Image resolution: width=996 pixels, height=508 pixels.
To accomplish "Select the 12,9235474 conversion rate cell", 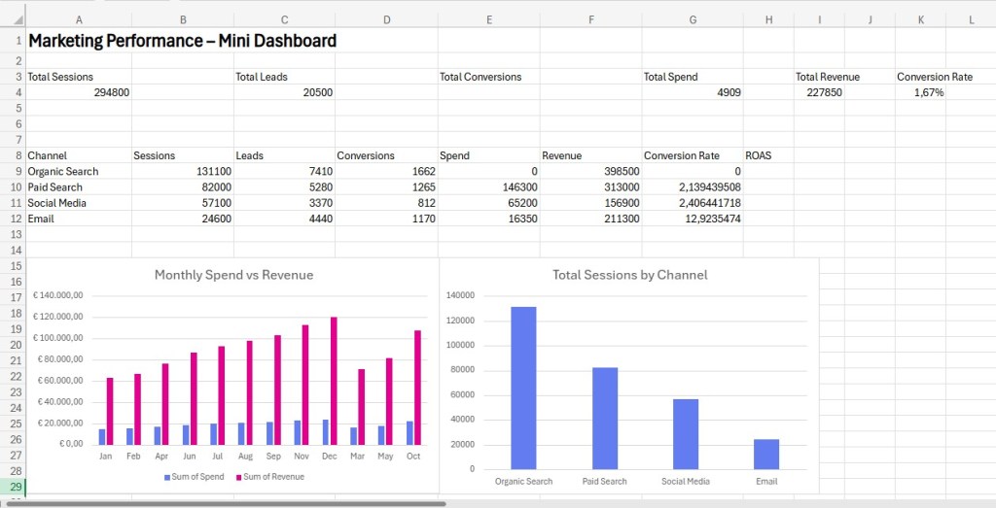I will [693, 219].
